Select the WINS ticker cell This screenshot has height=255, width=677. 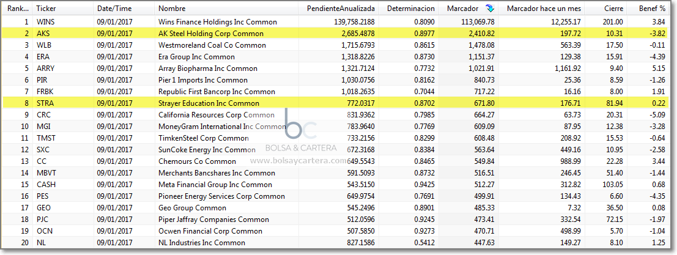point(46,21)
